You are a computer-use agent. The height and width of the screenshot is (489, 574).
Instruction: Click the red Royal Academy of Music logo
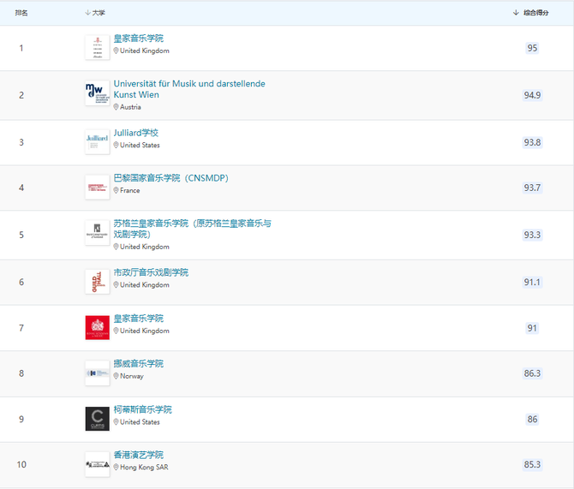(98, 328)
